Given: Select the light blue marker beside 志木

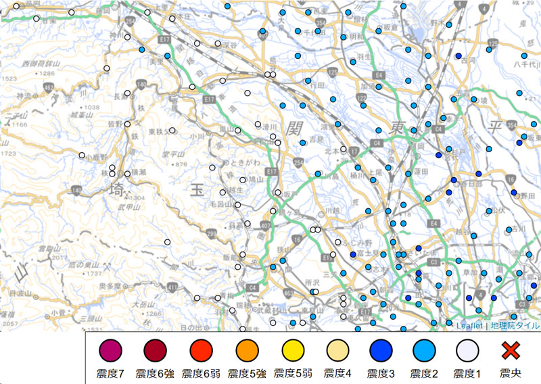Looking at the screenshot, I should point(368,267).
